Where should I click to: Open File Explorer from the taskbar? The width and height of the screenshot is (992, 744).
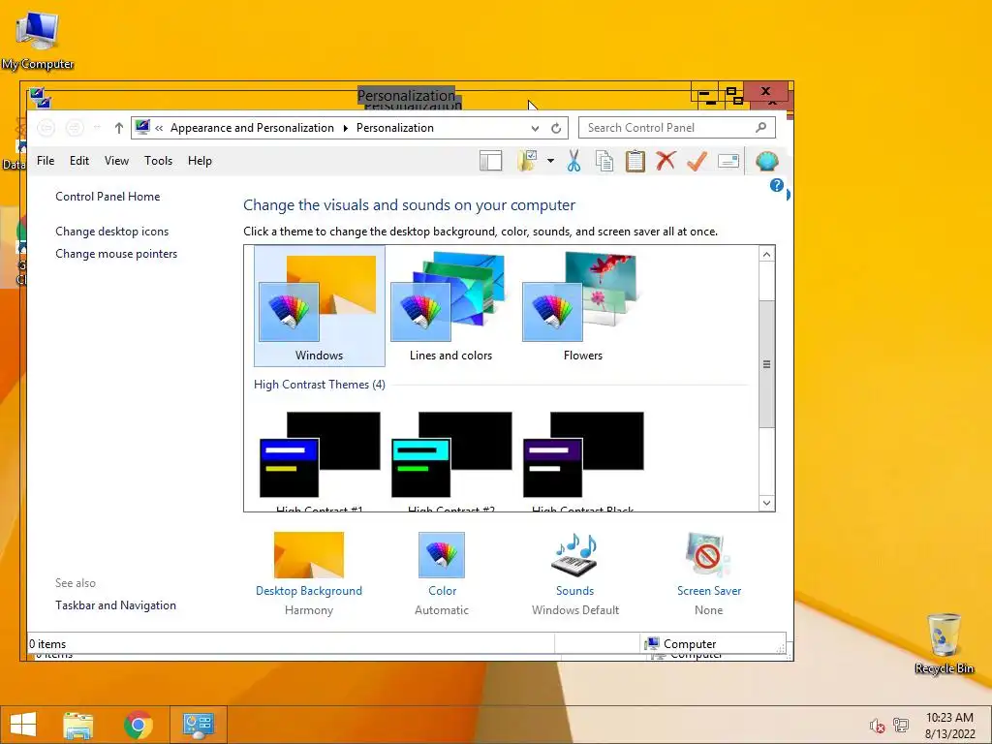[x=77, y=725]
